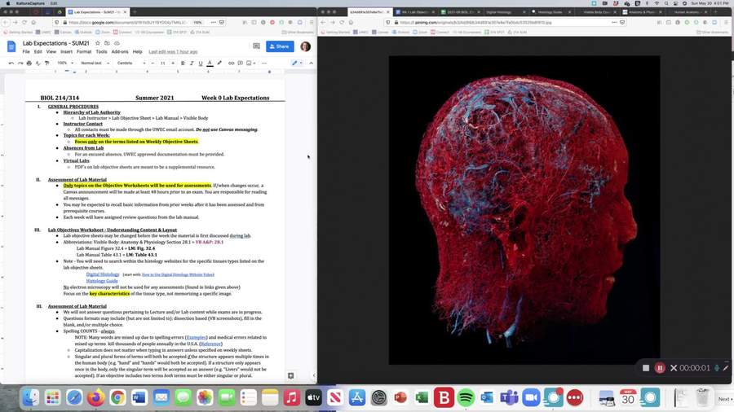
Task: Open the Tools menu in Google Docs
Action: (101, 52)
